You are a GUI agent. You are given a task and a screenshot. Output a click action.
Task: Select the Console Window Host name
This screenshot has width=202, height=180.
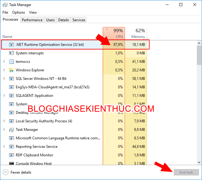33,163
